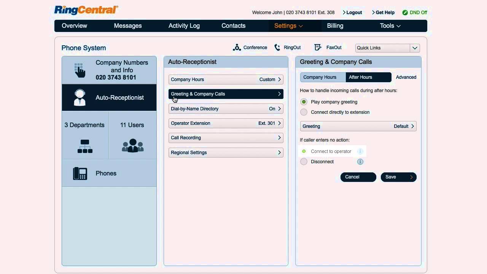
Task: Click the Company Numbers keypad hand icon
Action: [79, 70]
